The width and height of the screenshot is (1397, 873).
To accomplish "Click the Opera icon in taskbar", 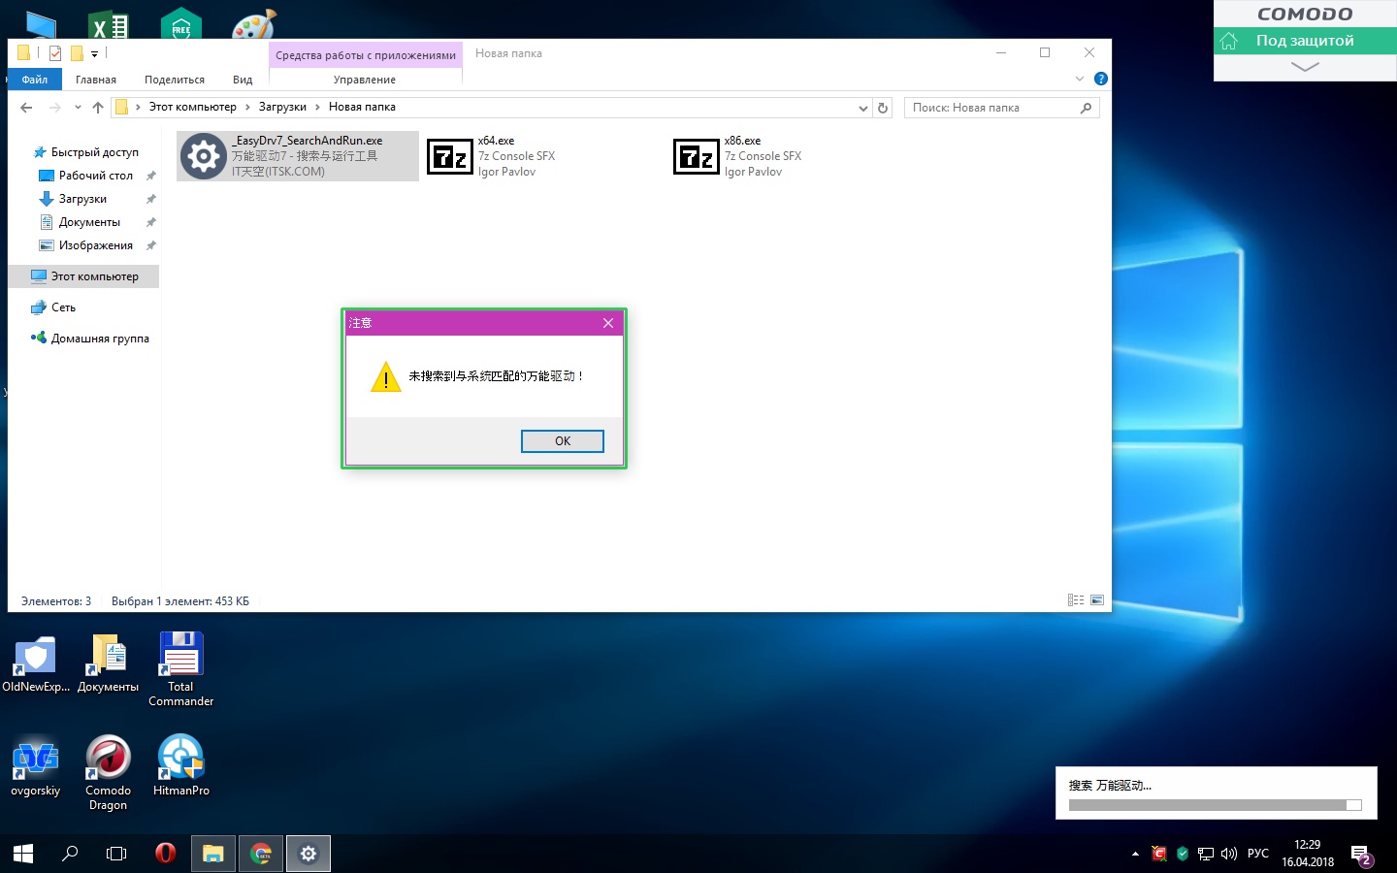I will [x=165, y=854].
